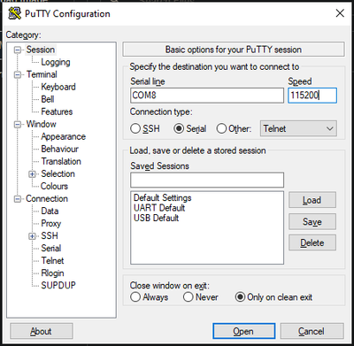Open the Terminal category
354x346 pixels.
tap(42, 74)
